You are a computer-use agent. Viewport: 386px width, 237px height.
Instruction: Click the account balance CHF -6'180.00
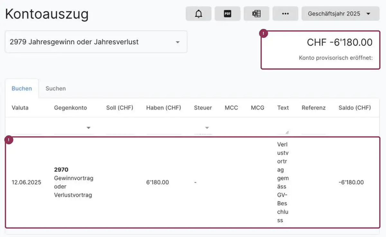coord(340,42)
